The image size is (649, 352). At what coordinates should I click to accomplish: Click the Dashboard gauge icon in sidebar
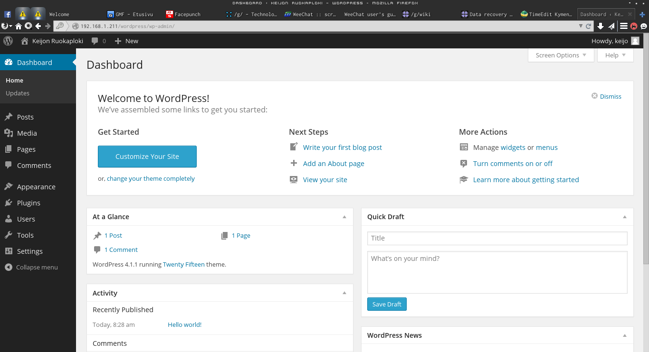[9, 62]
